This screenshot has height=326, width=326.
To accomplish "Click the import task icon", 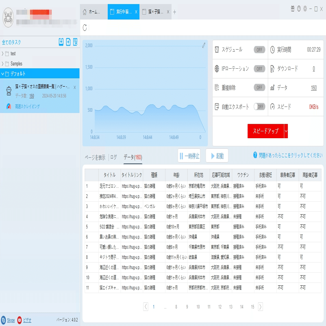I will tap(61, 42).
